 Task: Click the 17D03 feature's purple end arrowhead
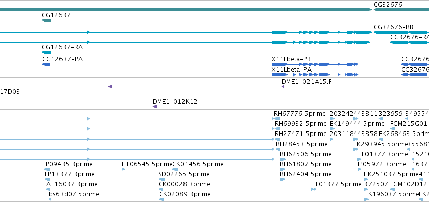pos(110,87)
